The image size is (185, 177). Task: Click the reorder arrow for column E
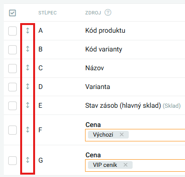tap(28, 105)
